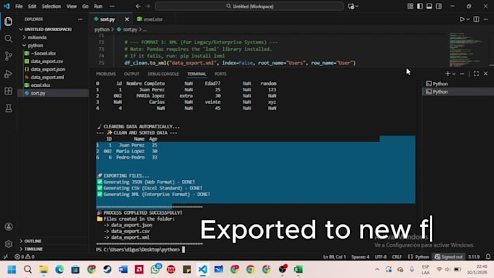This screenshot has width=494, height=278.
Task: Open the Explorer more actions ellipsis
Action: coord(81,19)
